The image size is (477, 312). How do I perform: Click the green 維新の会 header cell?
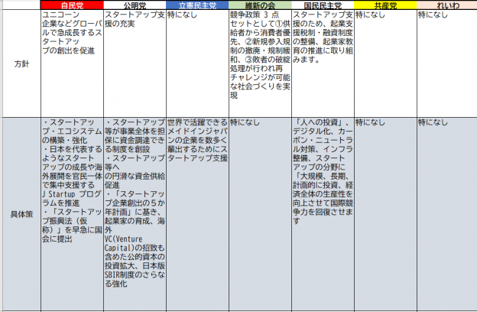[x=259, y=5]
